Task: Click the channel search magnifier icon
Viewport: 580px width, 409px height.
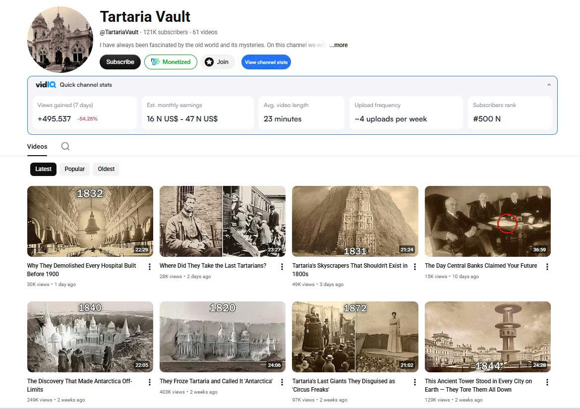Action: [x=65, y=146]
